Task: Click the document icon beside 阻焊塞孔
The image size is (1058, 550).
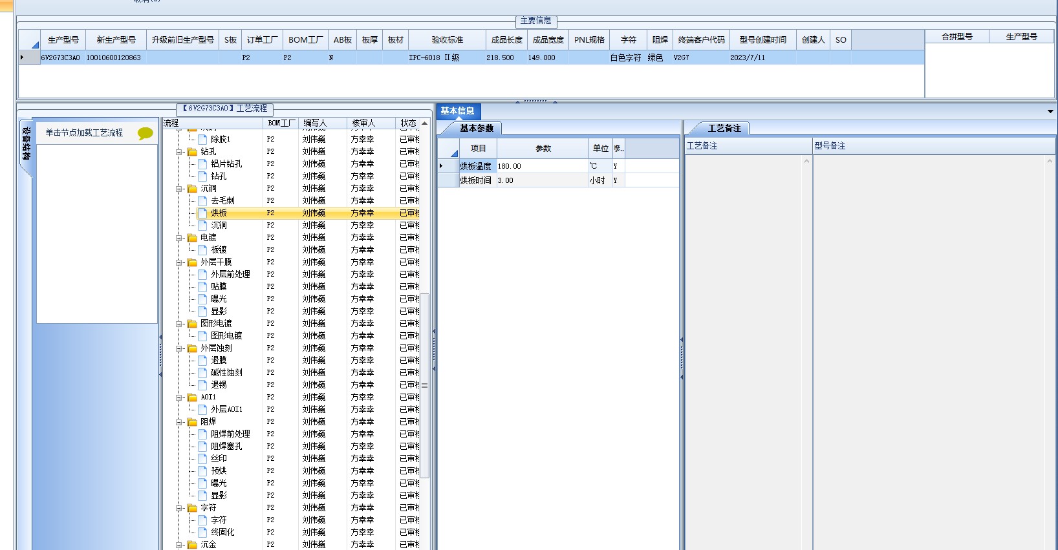Action: [202, 446]
